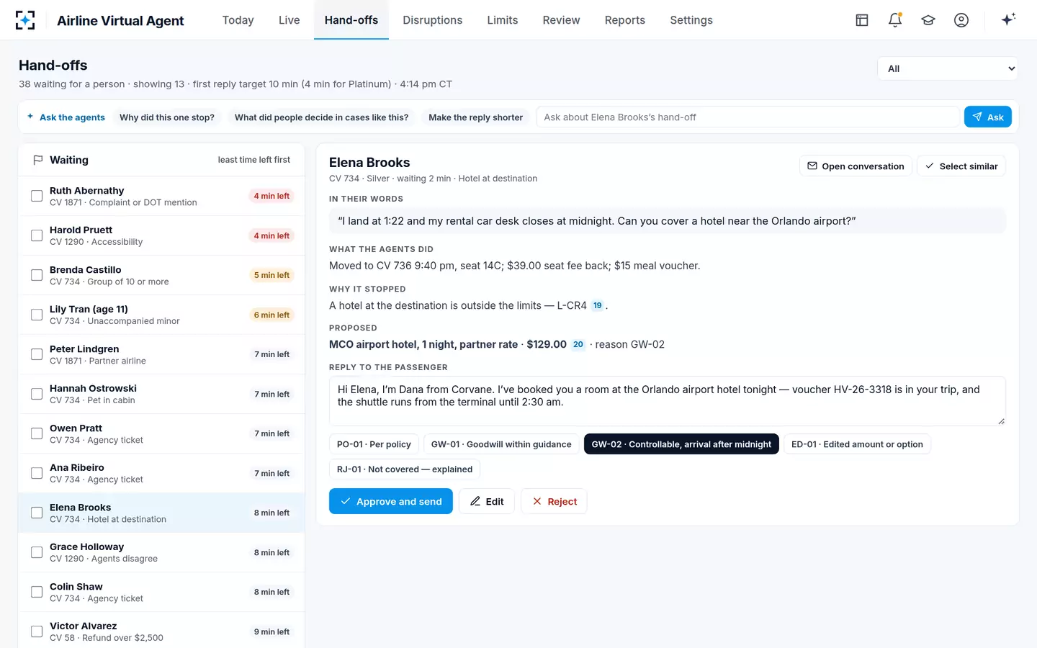1037x648 pixels.
Task: Select reason ED-01 · Edited amount or option
Action: pyautogui.click(x=857, y=444)
